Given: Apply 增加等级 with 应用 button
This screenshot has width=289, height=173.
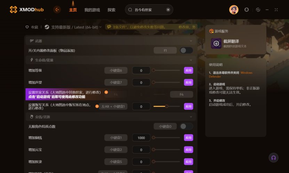Looking at the screenshot, I should [x=188, y=70].
